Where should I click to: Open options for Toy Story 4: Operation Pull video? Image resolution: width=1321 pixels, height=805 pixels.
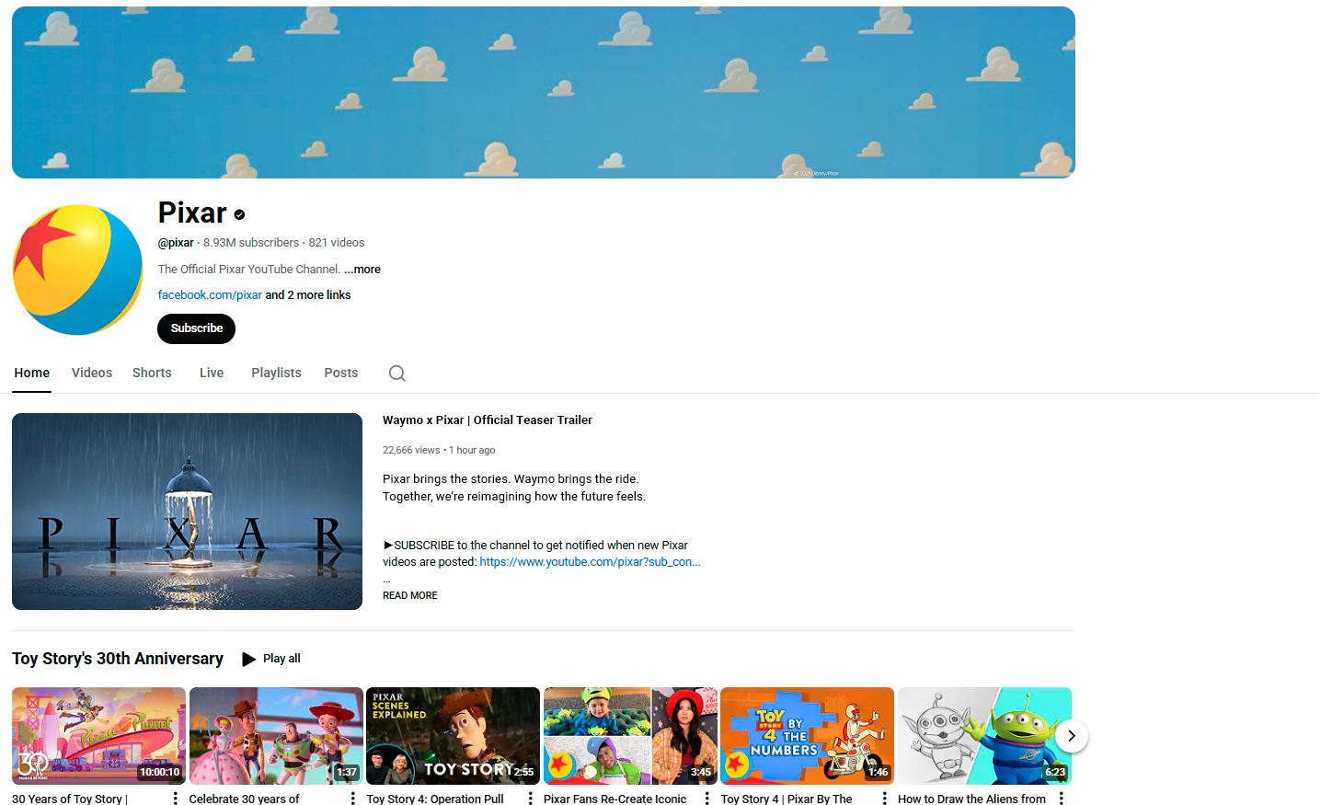530,799
